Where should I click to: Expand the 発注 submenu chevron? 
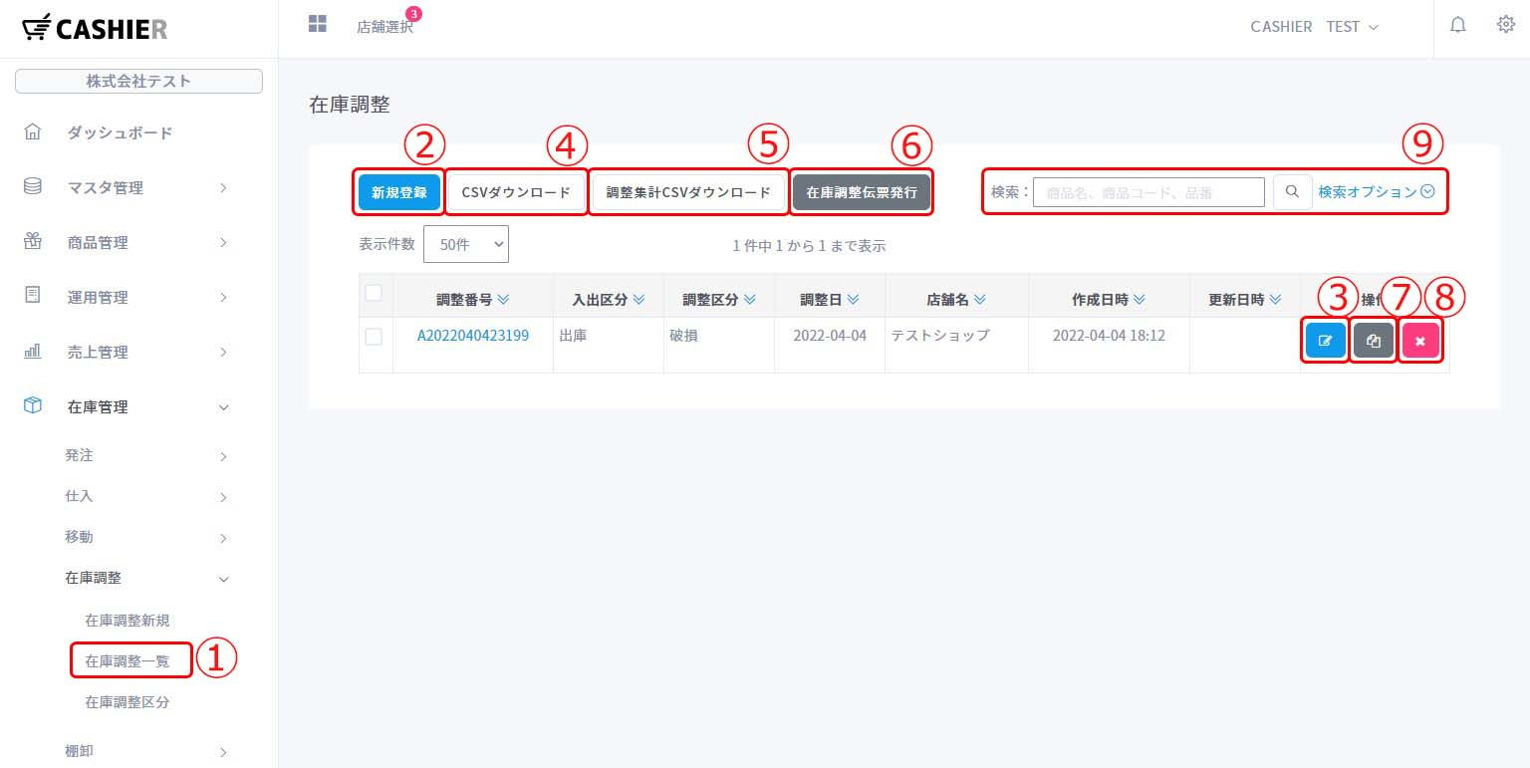coord(223,456)
